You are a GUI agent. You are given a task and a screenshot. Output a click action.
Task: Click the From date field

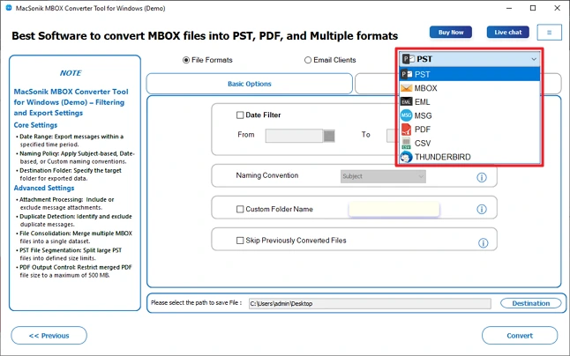(294, 136)
